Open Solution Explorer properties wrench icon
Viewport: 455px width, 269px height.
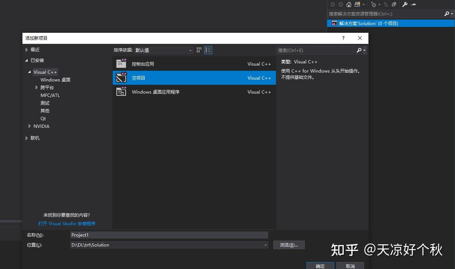click(405, 4)
